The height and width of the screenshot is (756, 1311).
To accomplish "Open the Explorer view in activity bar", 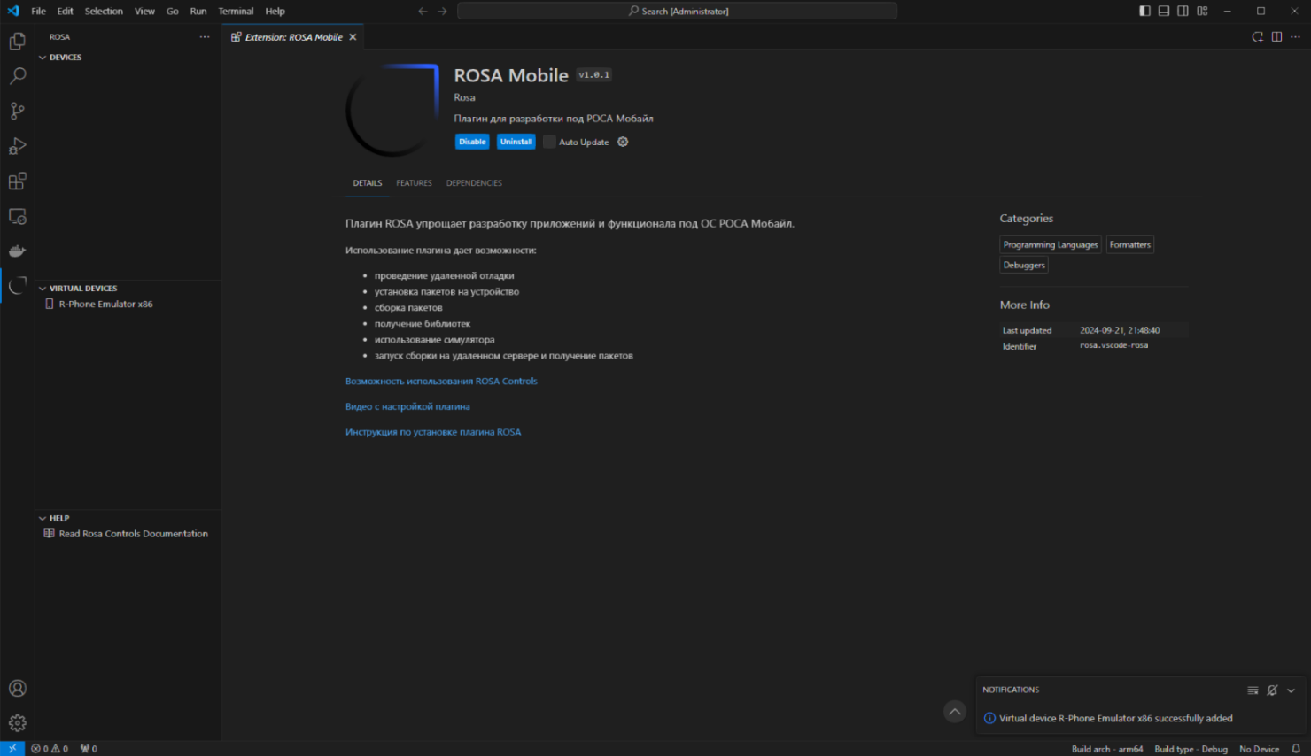I will 17,42.
